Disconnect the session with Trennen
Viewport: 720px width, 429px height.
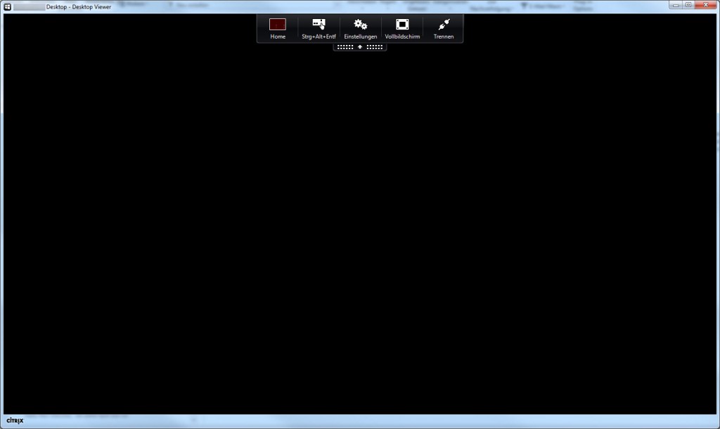(x=443, y=28)
